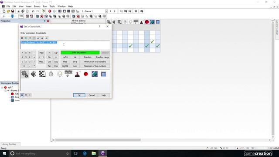279x157 pixels.
Task: Select the Special gears object in the dialog
Action: (x=25, y=74)
